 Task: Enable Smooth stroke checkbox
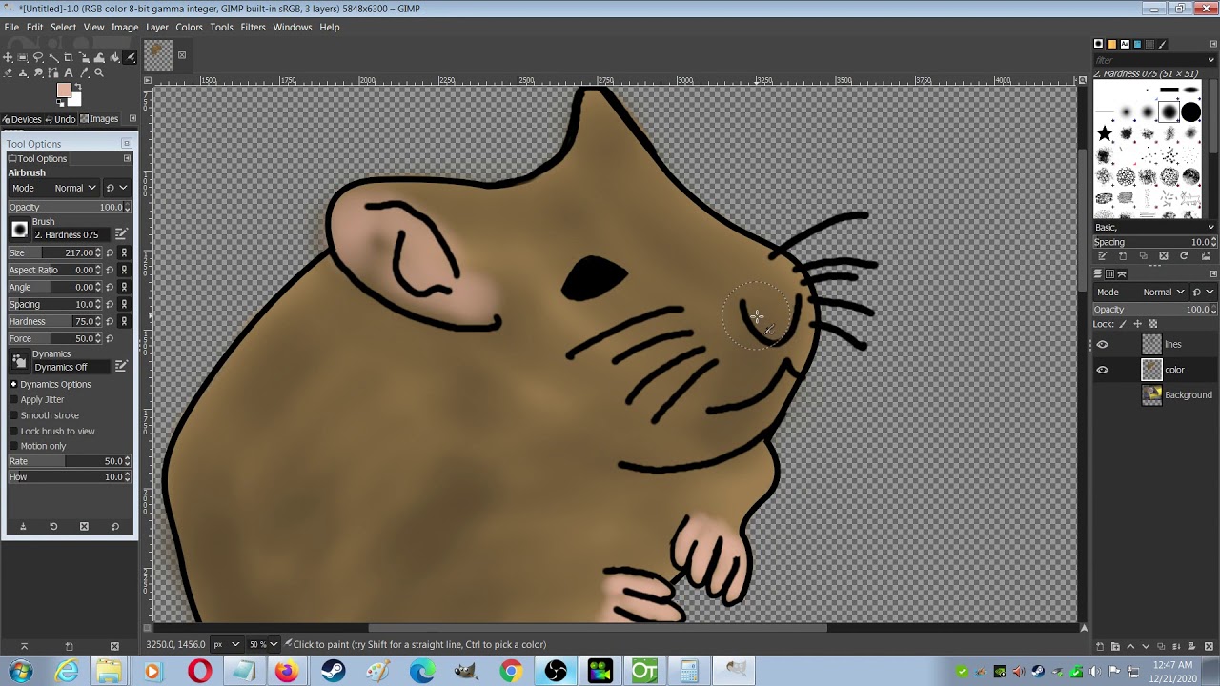[x=14, y=415]
